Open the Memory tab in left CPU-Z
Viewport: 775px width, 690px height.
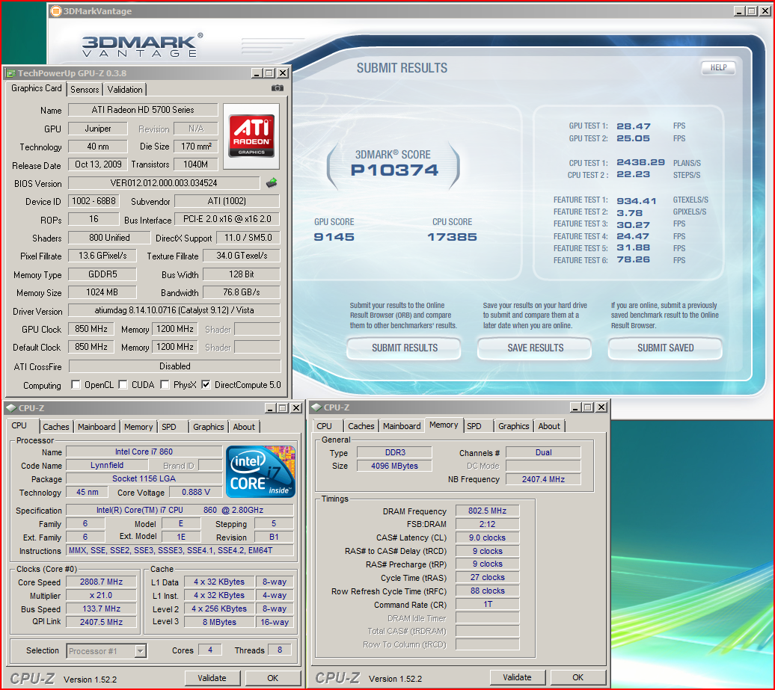pos(138,427)
